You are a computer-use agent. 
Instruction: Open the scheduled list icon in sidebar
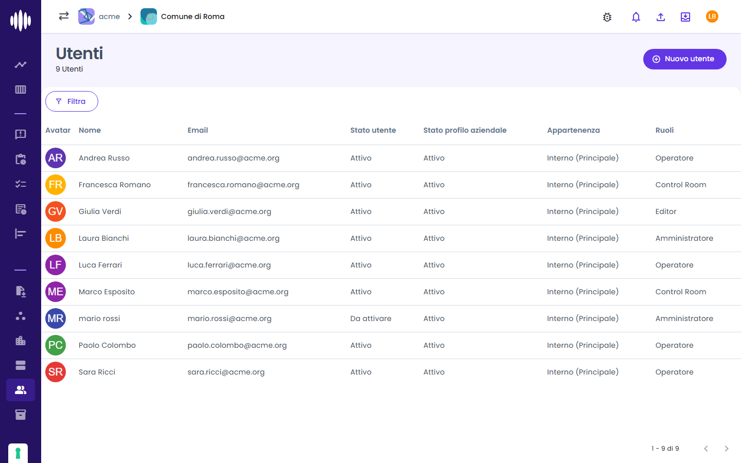coord(21,209)
